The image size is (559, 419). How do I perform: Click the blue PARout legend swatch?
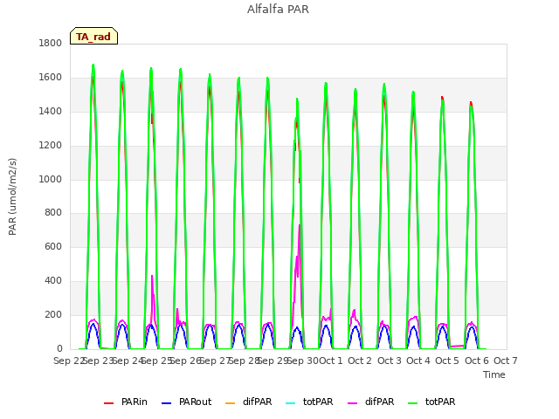[x=167, y=403]
